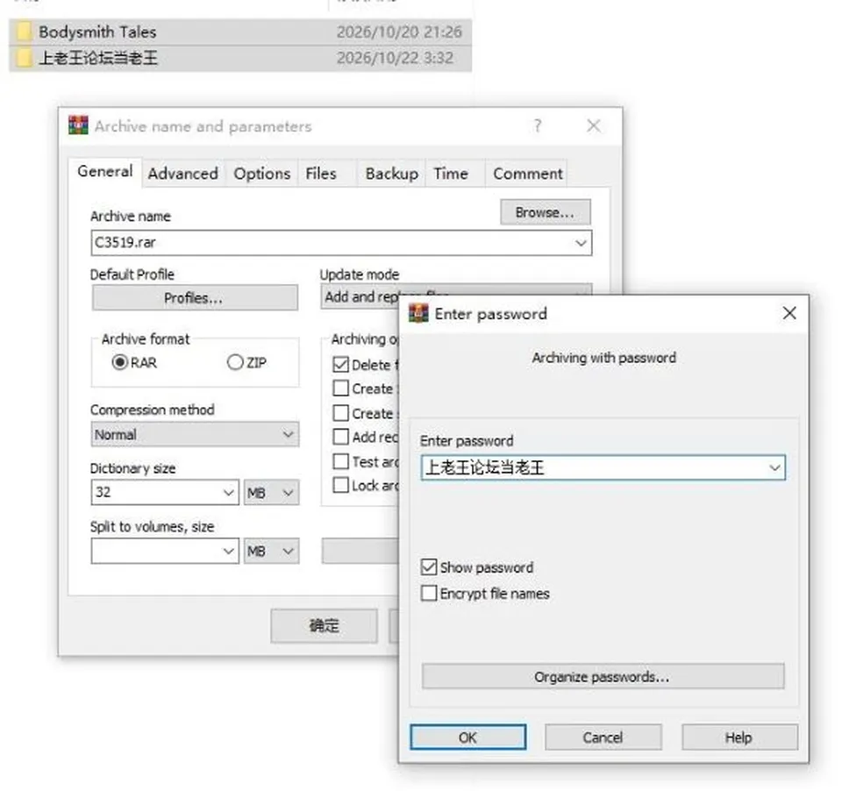Viewport: 842px width, 791px height.
Task: Open the Time tab
Action: point(451,174)
